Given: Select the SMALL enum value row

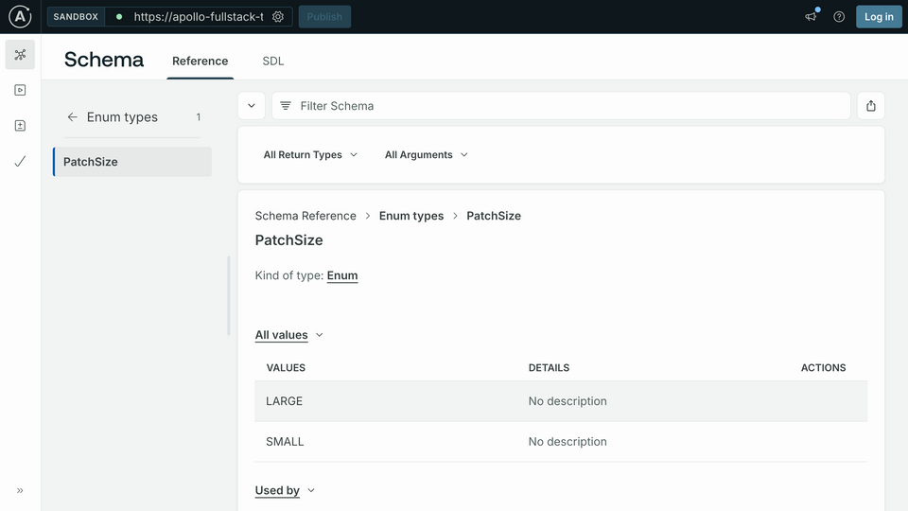Looking at the screenshot, I should coord(561,442).
